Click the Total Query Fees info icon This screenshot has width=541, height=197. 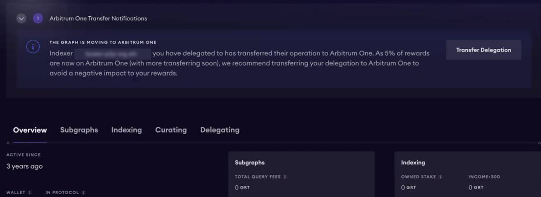286,177
